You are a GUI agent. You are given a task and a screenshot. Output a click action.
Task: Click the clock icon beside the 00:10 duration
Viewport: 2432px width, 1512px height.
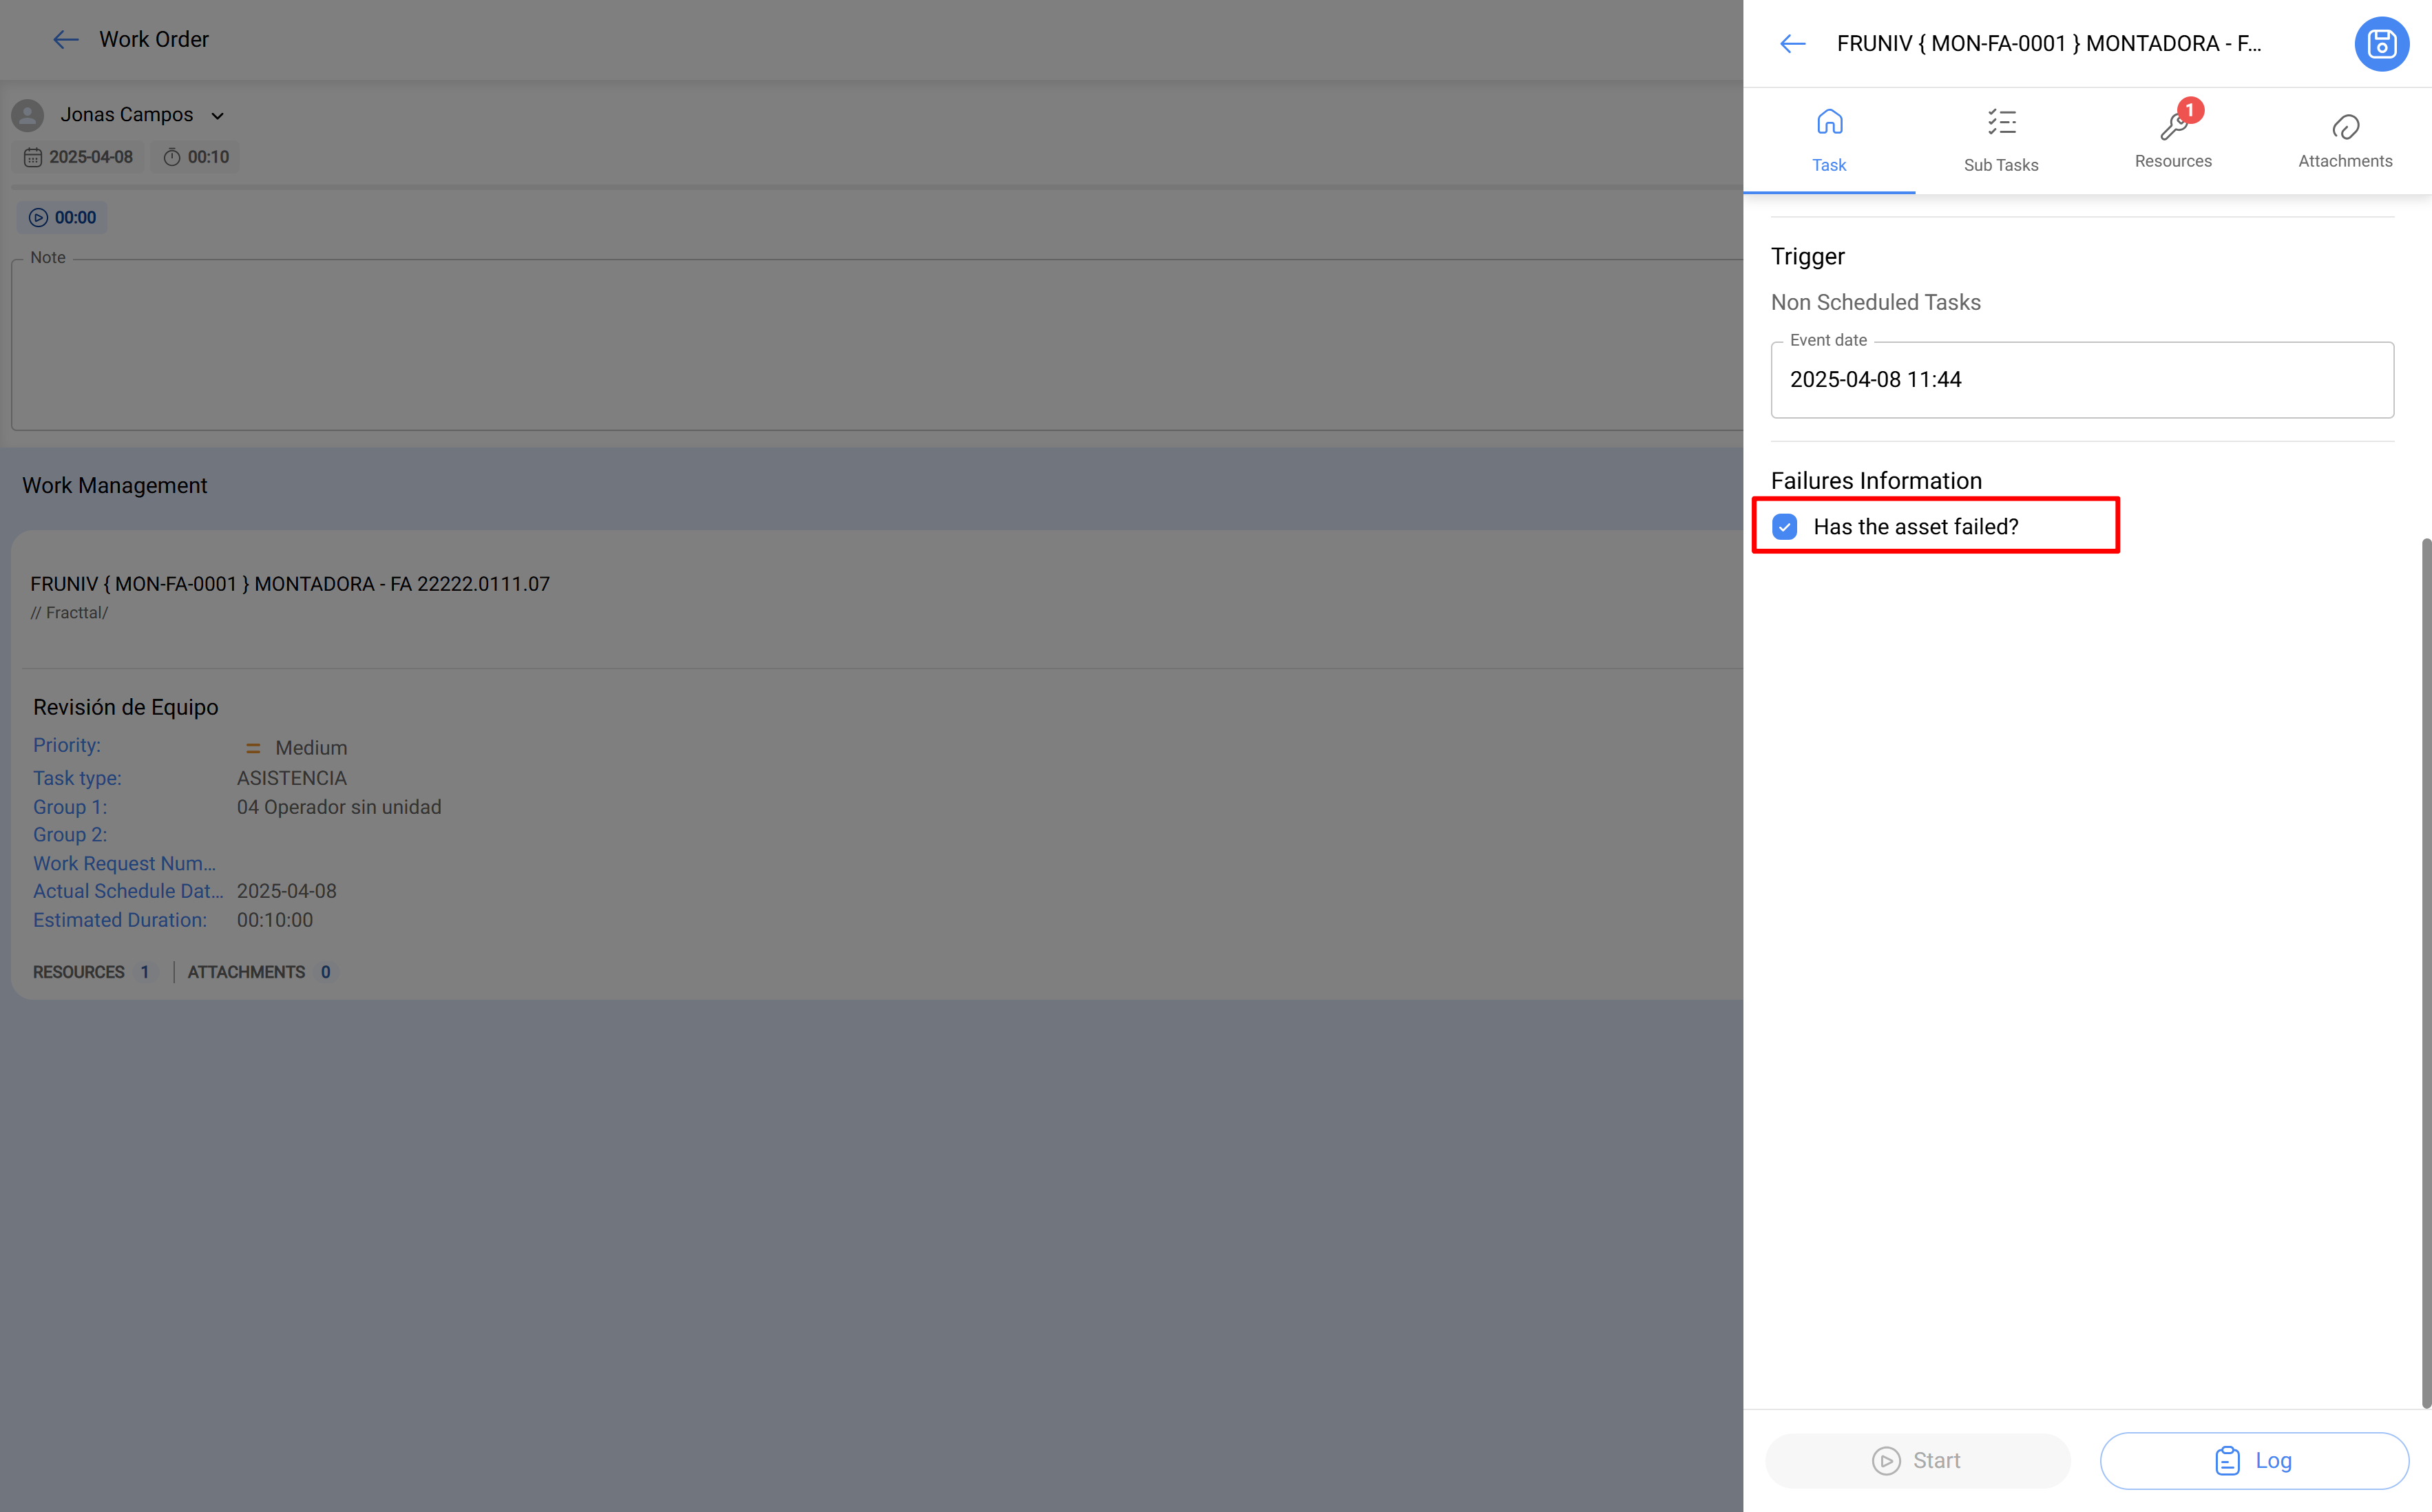coord(171,157)
